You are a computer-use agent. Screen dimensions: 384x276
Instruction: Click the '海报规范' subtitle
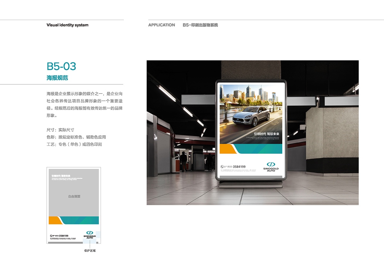tap(57, 78)
